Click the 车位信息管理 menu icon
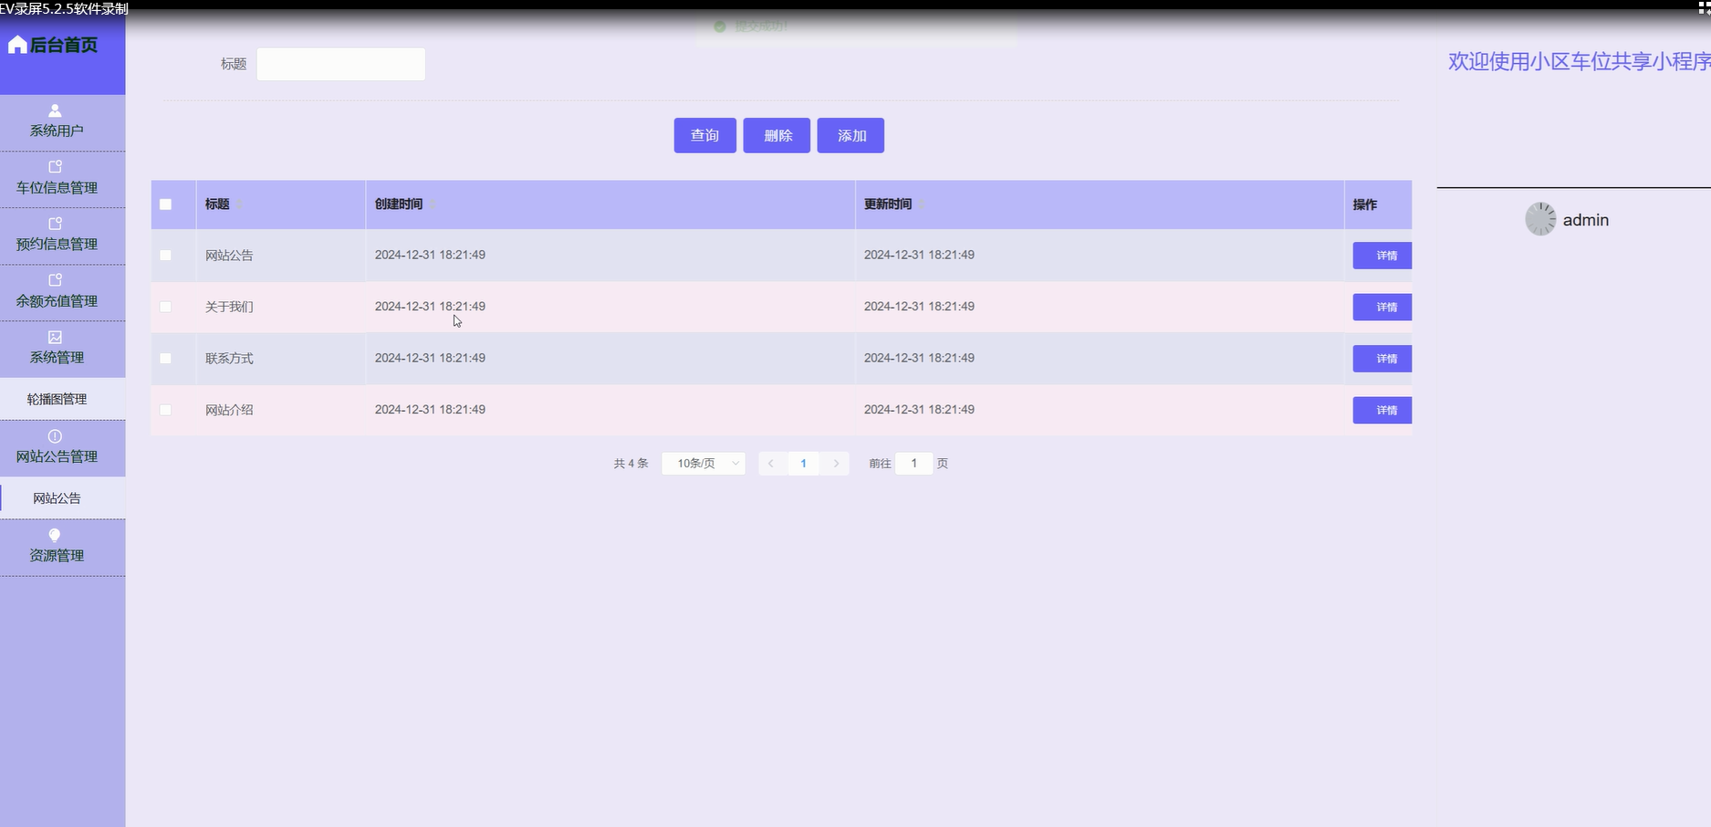 pyautogui.click(x=55, y=167)
